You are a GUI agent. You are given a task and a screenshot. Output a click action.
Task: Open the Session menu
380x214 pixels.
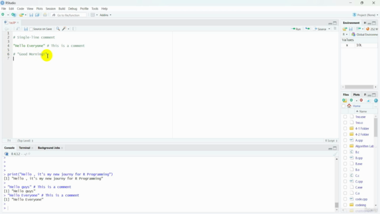click(50, 8)
